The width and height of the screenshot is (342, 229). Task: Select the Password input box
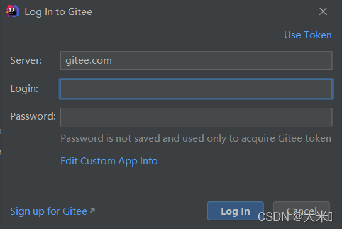pos(196,117)
